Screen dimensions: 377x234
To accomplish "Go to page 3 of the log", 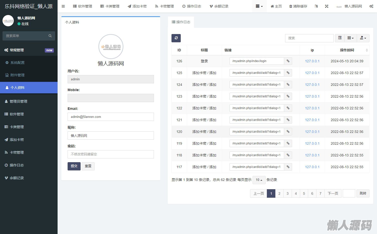I will (287, 193).
